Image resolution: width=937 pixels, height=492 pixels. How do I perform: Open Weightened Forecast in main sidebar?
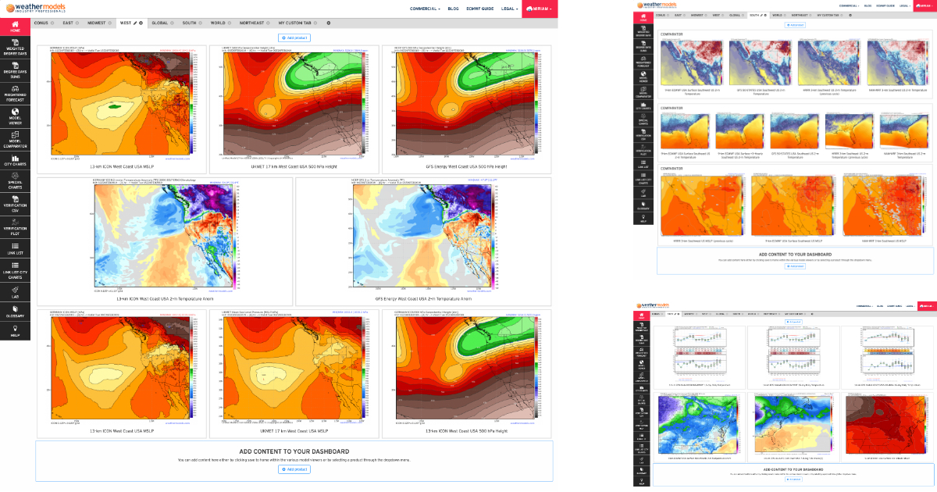(x=15, y=95)
